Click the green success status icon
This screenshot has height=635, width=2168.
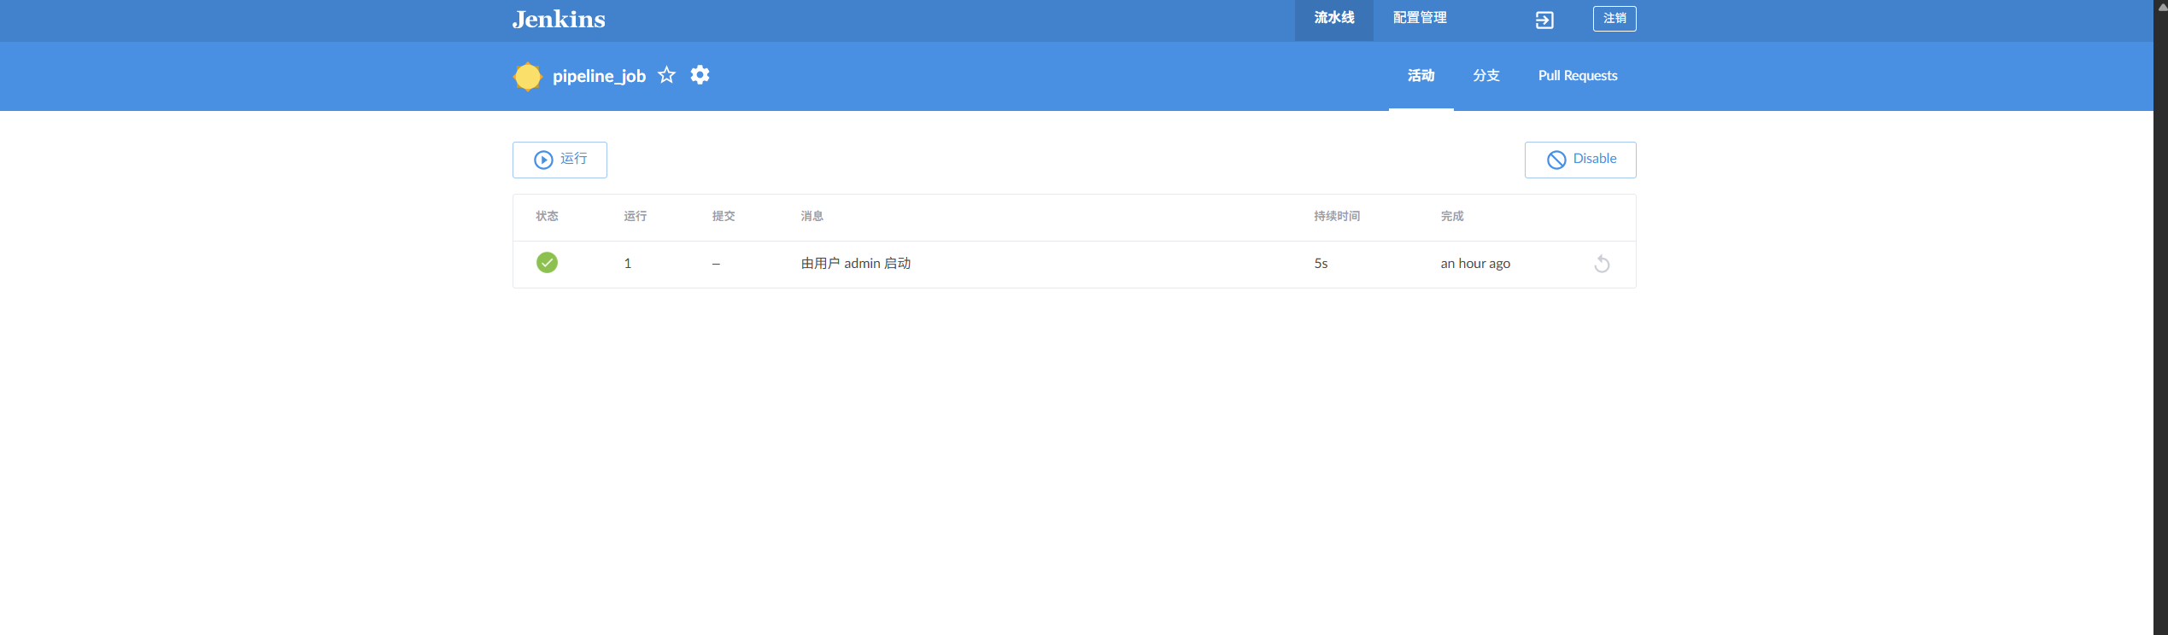547,263
